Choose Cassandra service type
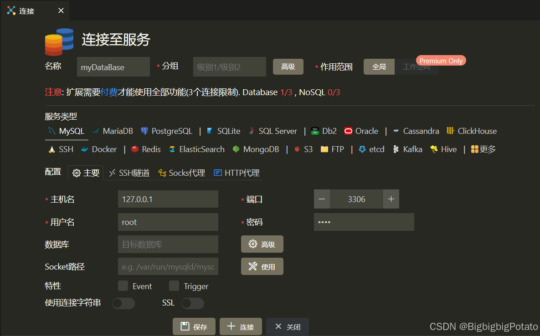The width and height of the screenshot is (540, 336). (416, 131)
